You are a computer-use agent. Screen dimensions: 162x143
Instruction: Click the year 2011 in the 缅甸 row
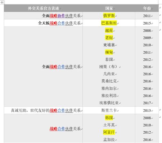coord(147,52)
